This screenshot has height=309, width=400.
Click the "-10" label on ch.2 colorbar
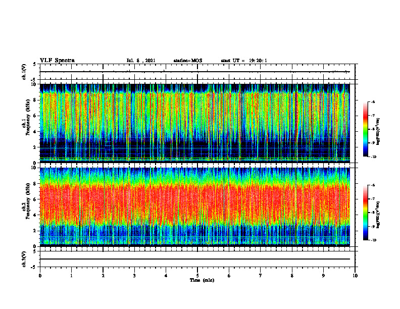coord(373,240)
